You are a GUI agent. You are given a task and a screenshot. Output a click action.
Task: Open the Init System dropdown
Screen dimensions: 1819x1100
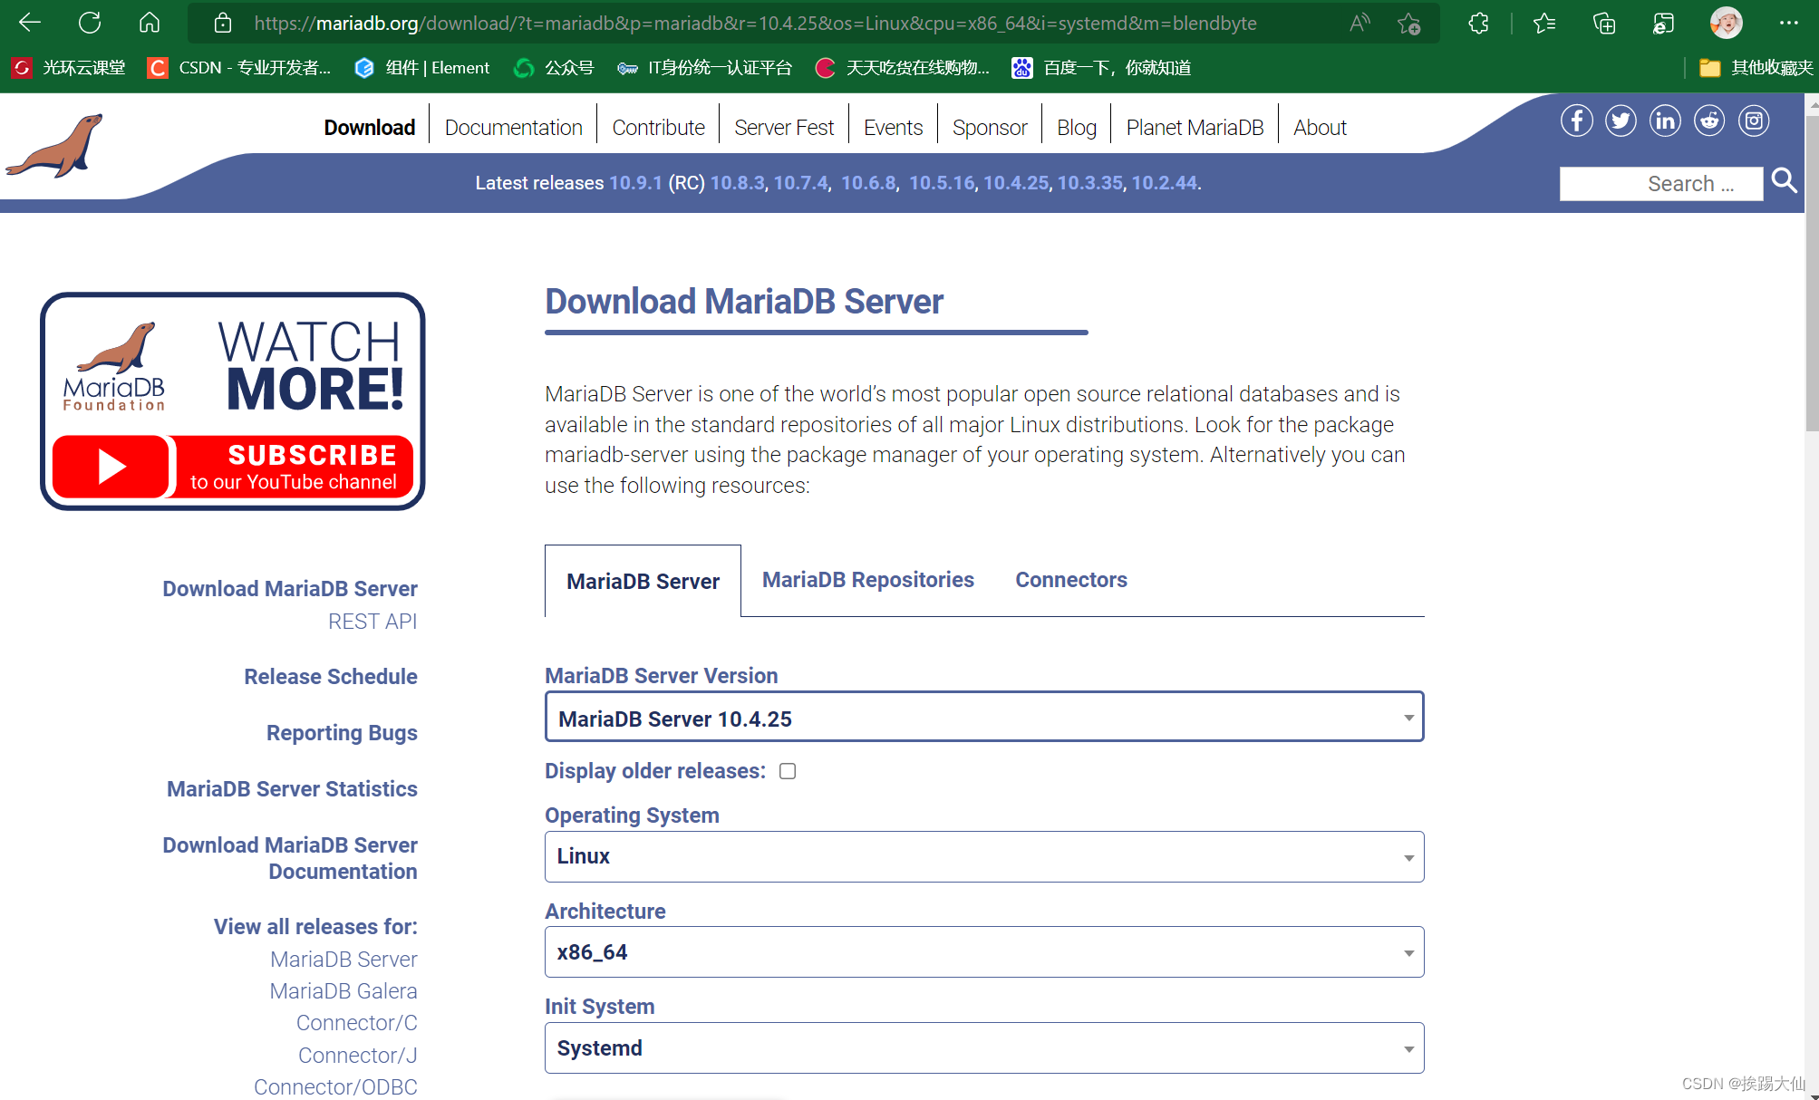[983, 1048]
